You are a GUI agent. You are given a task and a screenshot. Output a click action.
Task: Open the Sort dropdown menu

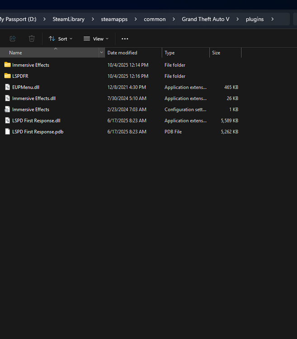[x=61, y=39]
